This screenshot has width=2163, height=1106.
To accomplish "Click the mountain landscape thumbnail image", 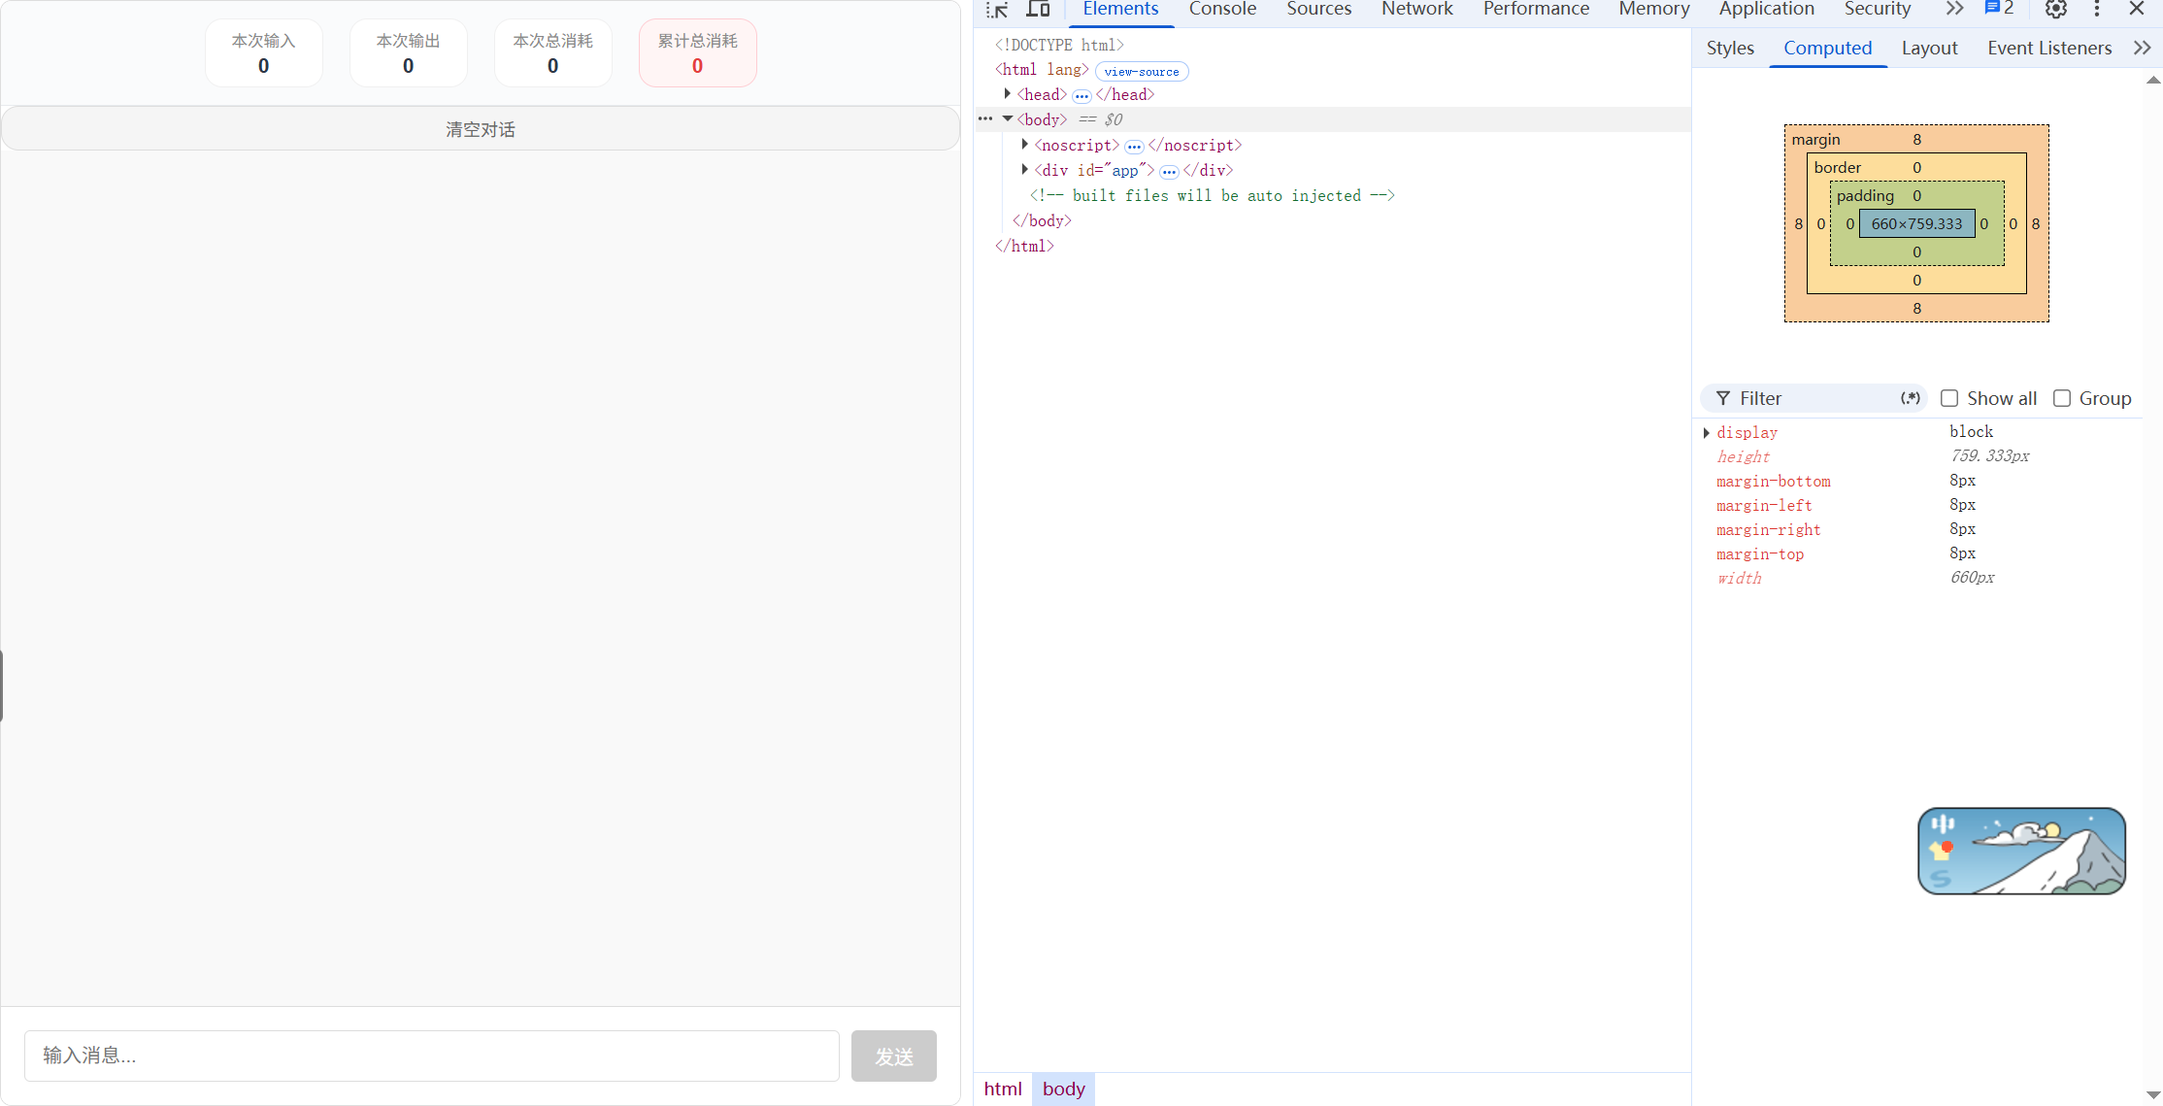I will [2021, 851].
